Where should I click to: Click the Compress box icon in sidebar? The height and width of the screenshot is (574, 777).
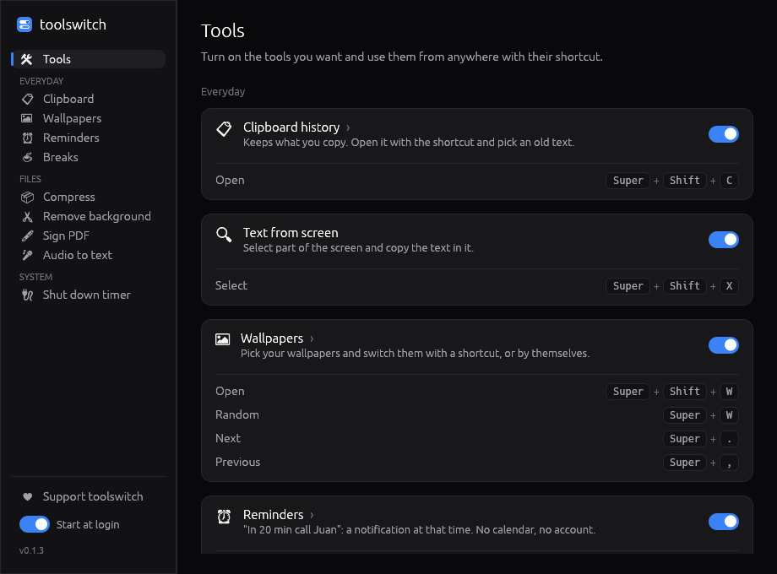(27, 198)
